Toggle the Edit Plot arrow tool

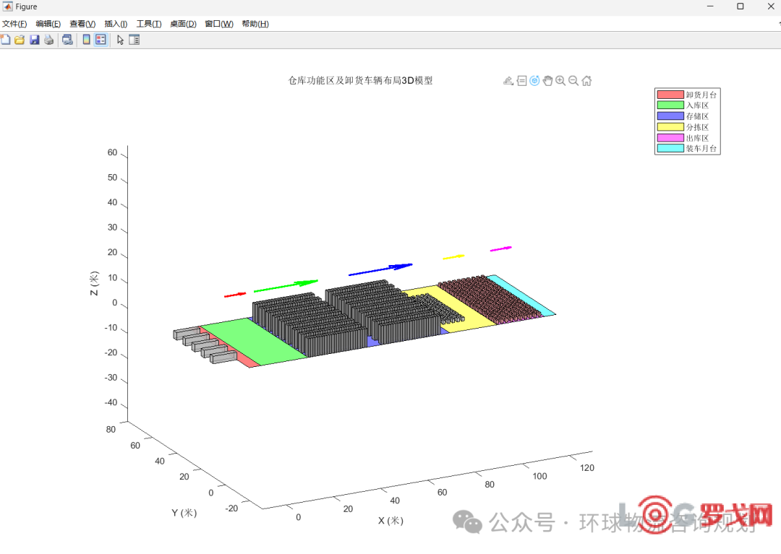pyautogui.click(x=121, y=40)
